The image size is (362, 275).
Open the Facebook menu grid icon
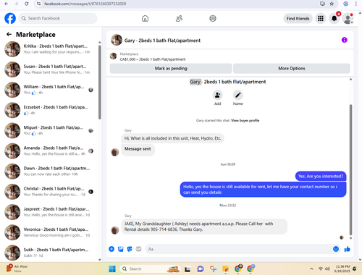pyautogui.click(x=321, y=18)
